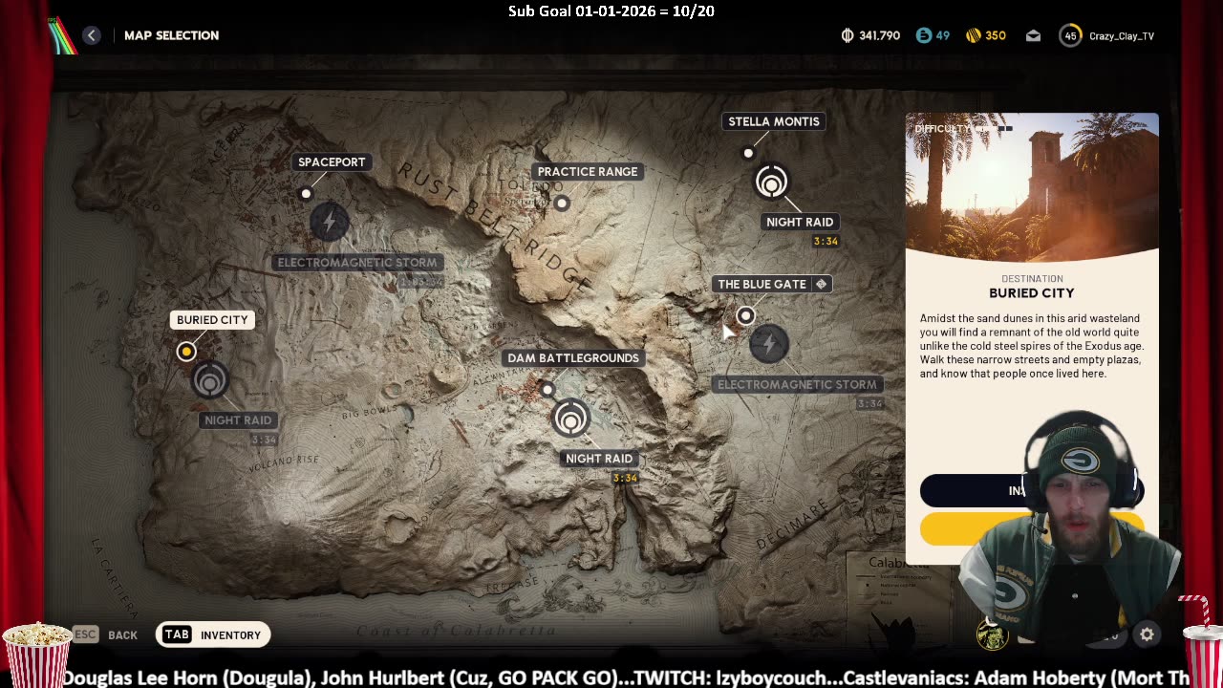Click the Buried City description paragraph
Image resolution: width=1223 pixels, height=688 pixels.
[1032, 346]
